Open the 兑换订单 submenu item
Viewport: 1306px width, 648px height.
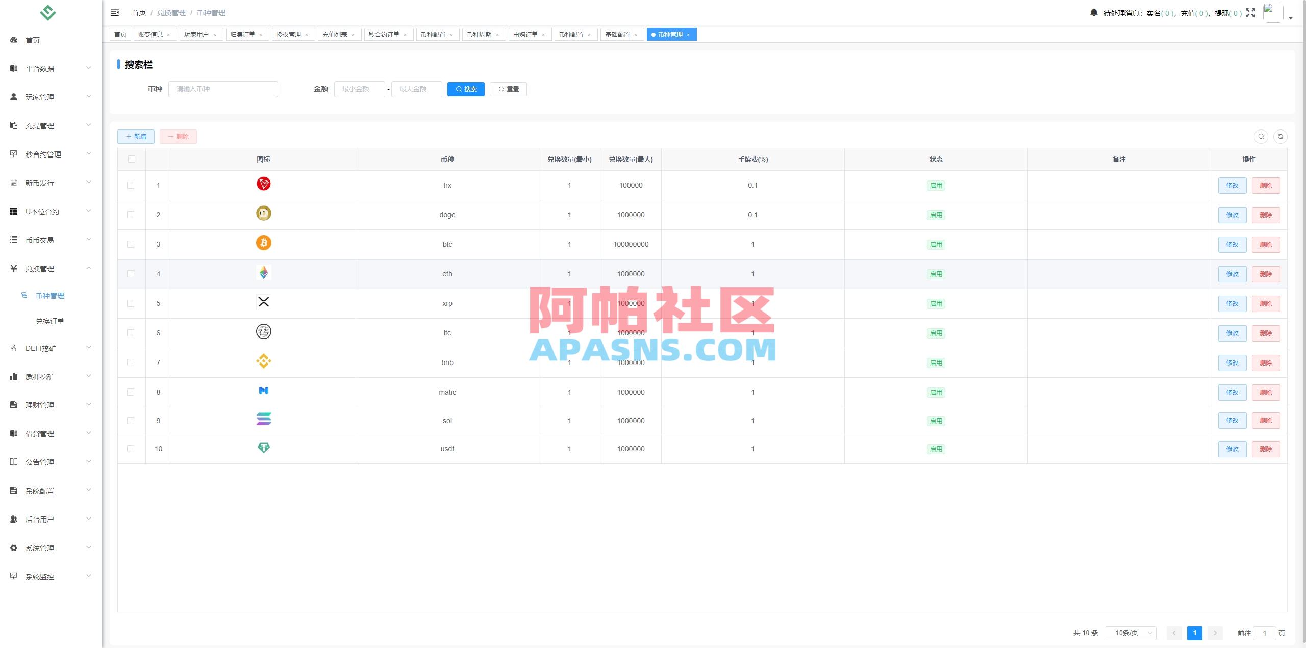50,321
